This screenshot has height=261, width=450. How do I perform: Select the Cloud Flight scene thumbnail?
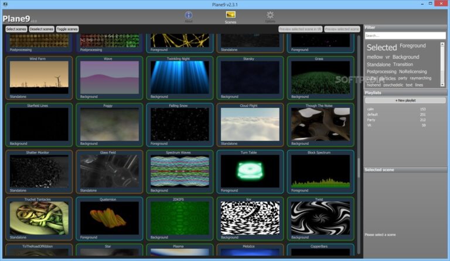pyautogui.click(x=250, y=124)
